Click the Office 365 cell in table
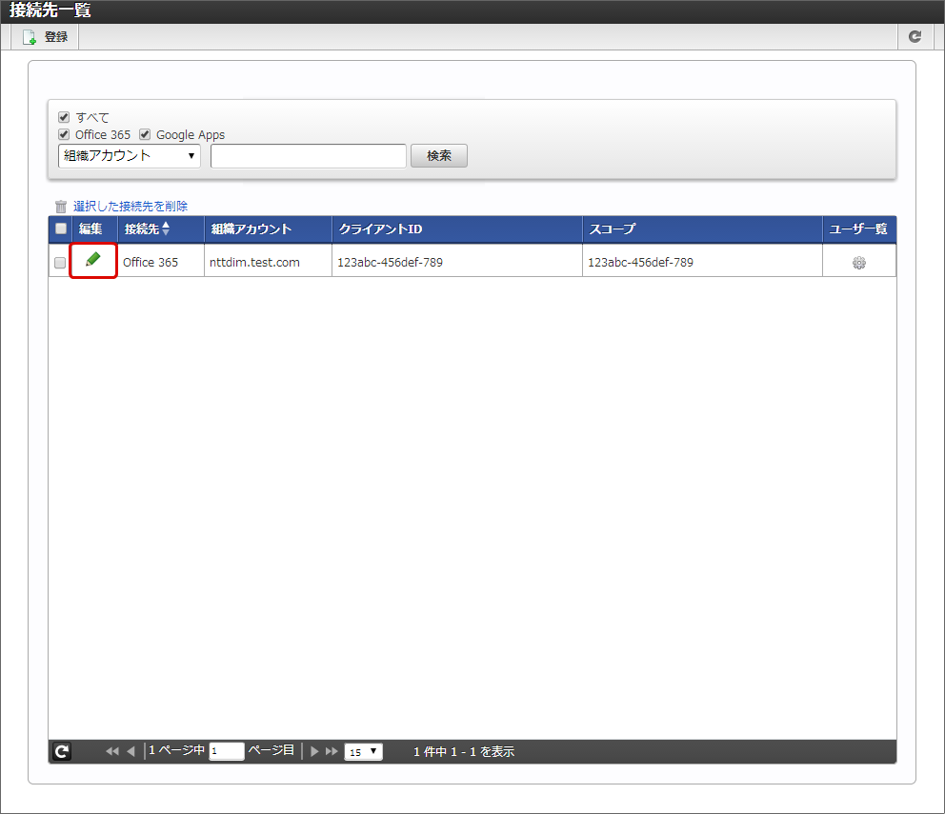 point(160,262)
